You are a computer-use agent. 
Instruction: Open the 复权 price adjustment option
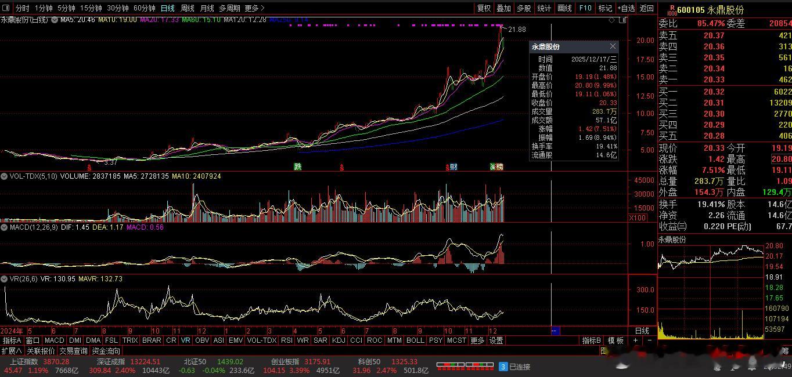tap(484, 8)
